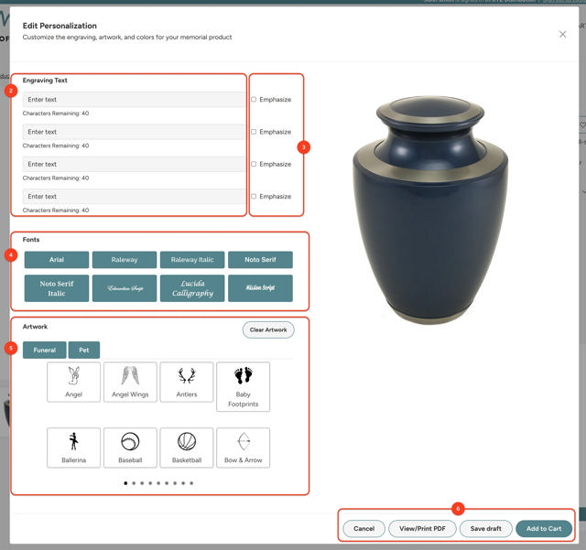586x550 pixels.
Task: Check Emphasize for the first engraving line
Action: coord(254,100)
